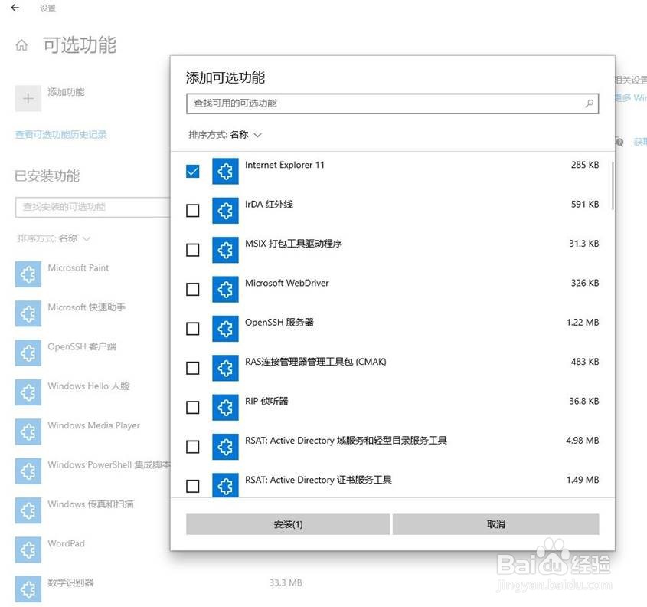Image resolution: width=647 pixels, height=607 pixels.
Task: Check the Microsoft WebDriver checkbox
Action: (193, 289)
